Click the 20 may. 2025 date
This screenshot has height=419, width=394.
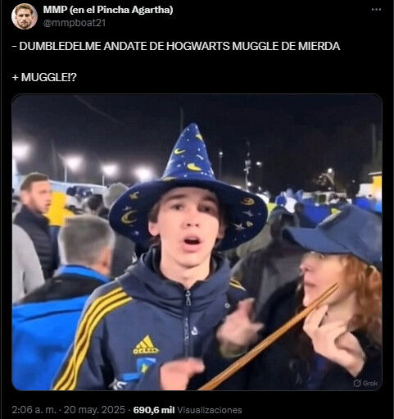pos(94,410)
